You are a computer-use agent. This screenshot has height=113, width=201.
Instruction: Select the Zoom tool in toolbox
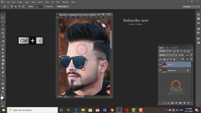click(x=3, y=92)
